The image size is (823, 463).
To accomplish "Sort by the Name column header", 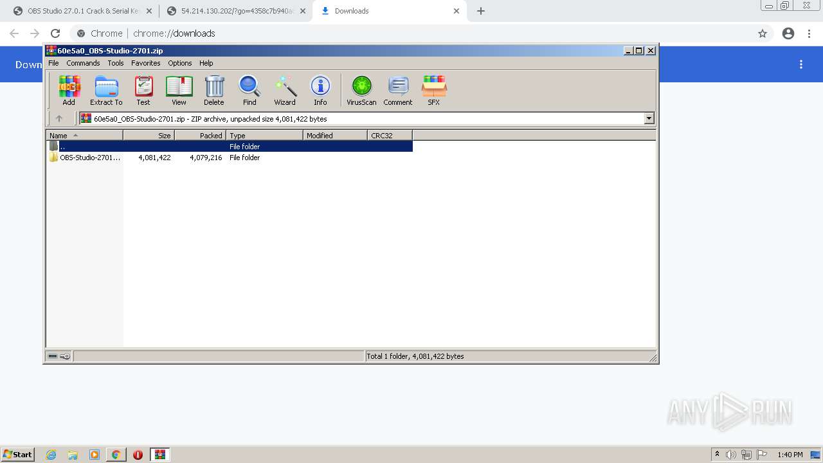I will [x=84, y=135].
